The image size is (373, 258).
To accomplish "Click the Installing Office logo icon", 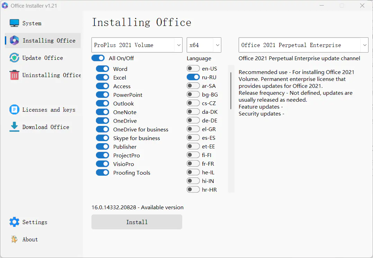I will click(14, 40).
